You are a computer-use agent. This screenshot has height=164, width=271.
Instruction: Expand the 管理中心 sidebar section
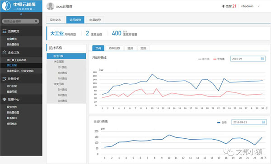[21, 100]
